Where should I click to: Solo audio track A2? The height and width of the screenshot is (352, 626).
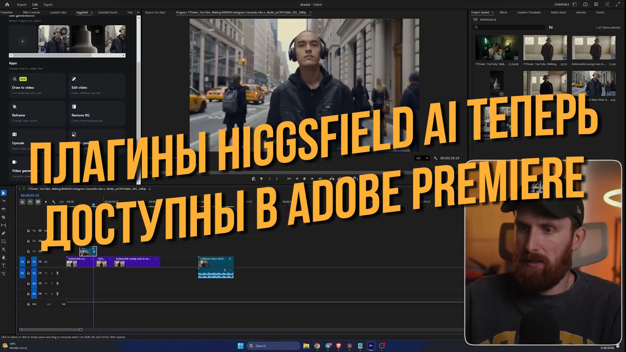52,283
